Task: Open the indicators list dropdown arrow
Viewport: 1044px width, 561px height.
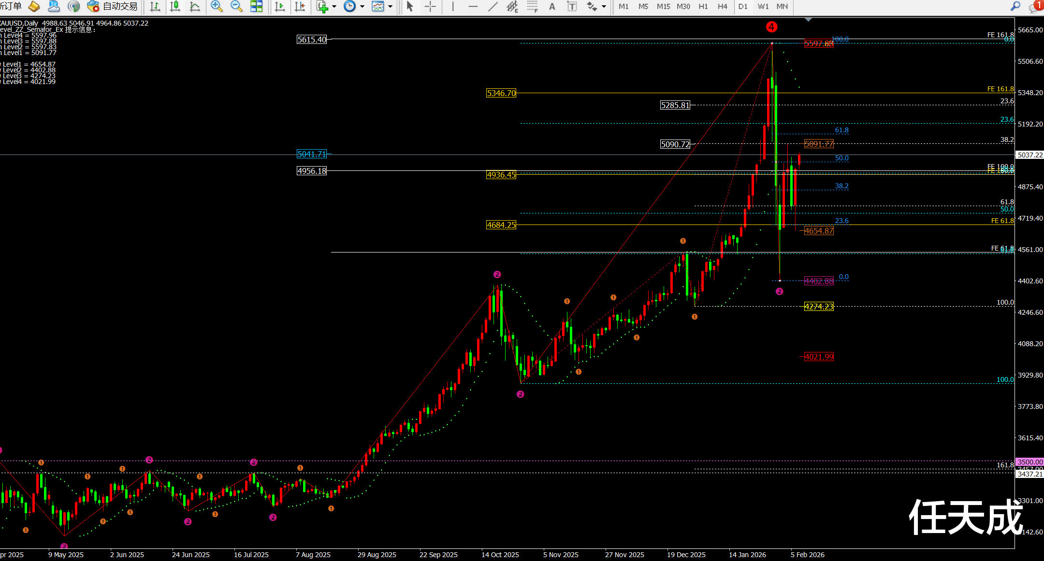Action: pyautogui.click(x=334, y=6)
